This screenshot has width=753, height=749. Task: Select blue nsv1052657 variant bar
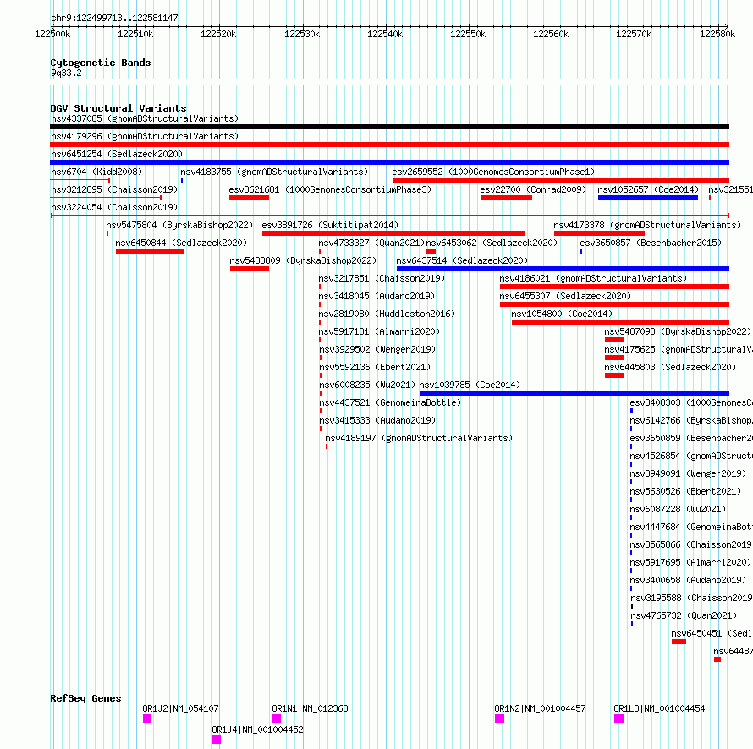648,198
